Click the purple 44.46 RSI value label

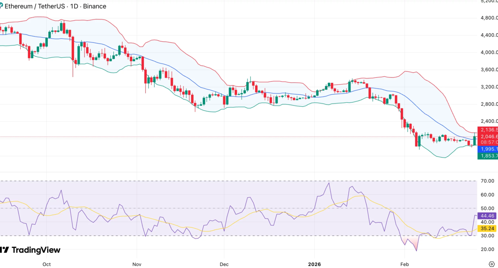tap(487, 216)
